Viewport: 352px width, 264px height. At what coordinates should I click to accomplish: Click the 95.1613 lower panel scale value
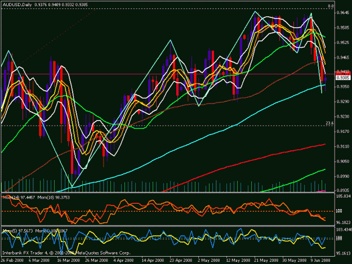click(343, 253)
